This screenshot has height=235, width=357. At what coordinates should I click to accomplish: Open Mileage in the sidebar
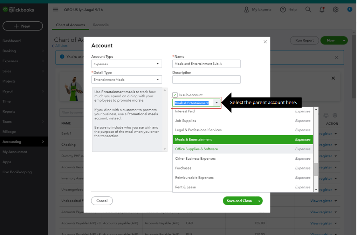pos(9,131)
